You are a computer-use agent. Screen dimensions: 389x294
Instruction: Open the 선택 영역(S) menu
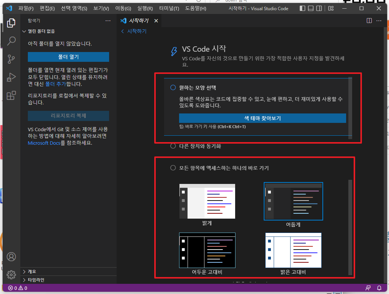74,8
